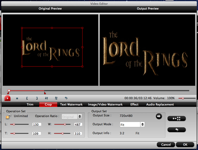Click the bottom-center crop box handle
Screen dimensions: 198x150
pos(52,66)
